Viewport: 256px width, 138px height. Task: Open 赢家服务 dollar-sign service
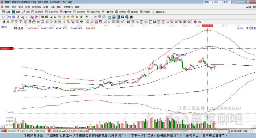pyautogui.click(x=158, y=12)
